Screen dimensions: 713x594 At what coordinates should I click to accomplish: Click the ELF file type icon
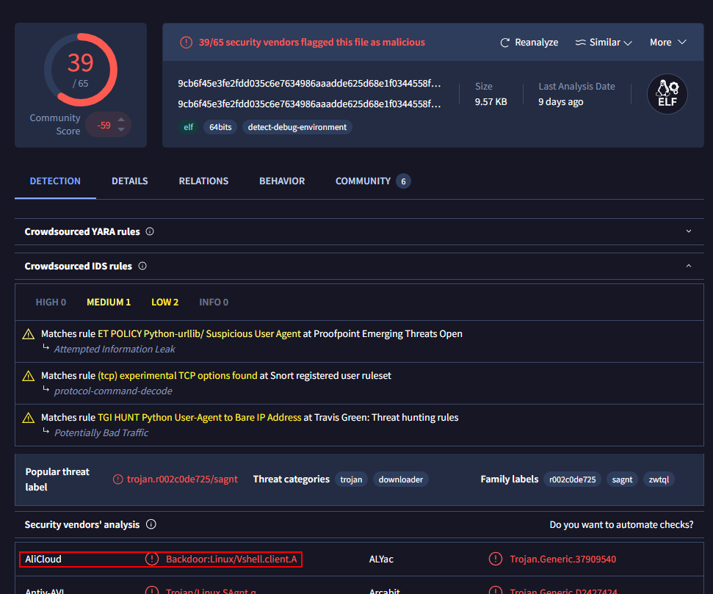[667, 94]
